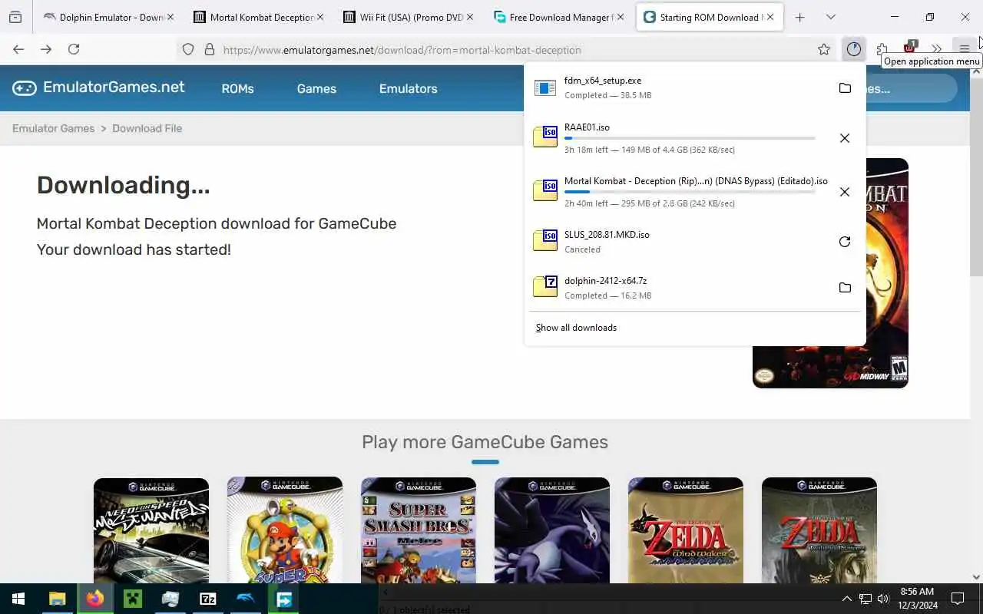The width and height of the screenshot is (983, 614).
Task: Click Firefox icon in taskbar
Action: [x=94, y=599]
